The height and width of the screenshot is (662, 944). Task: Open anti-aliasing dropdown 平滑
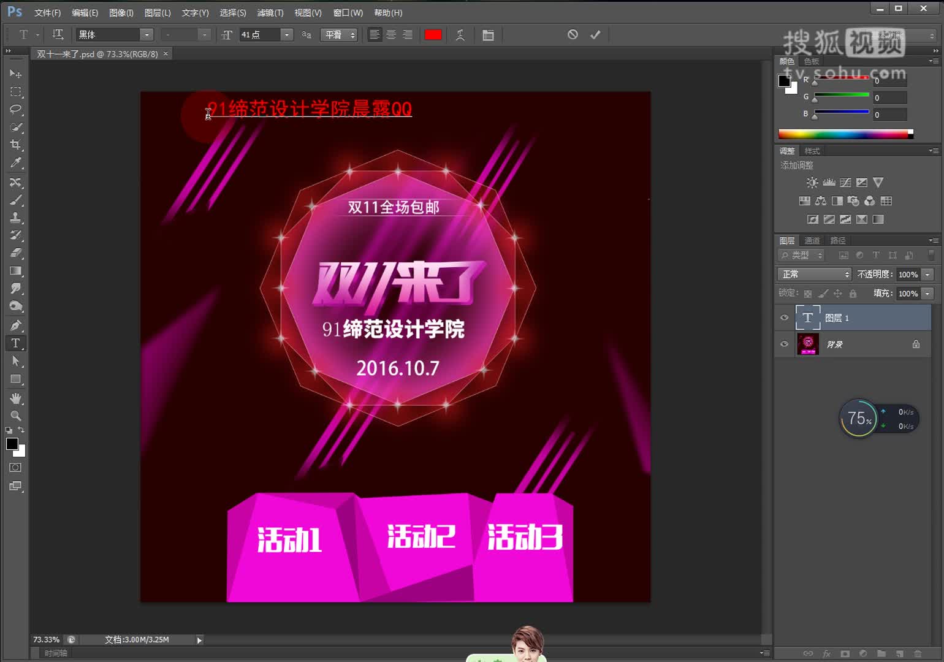click(x=339, y=35)
